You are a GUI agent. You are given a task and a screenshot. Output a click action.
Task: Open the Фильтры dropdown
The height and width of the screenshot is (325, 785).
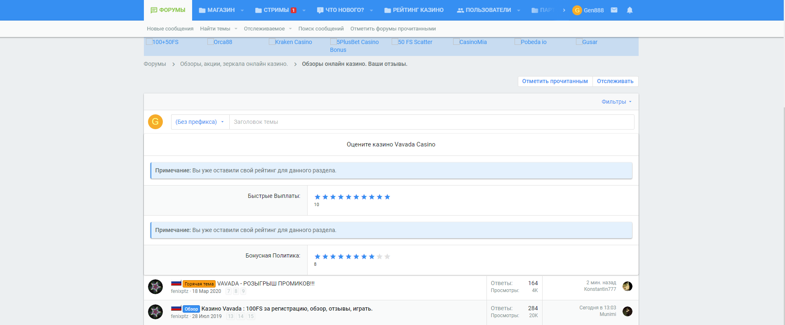616,102
